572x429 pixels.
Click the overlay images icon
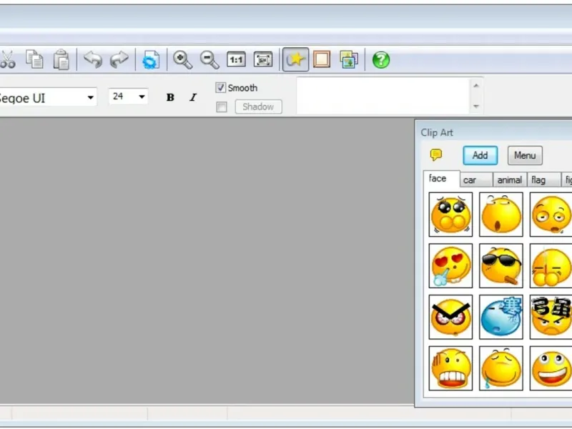(x=349, y=59)
